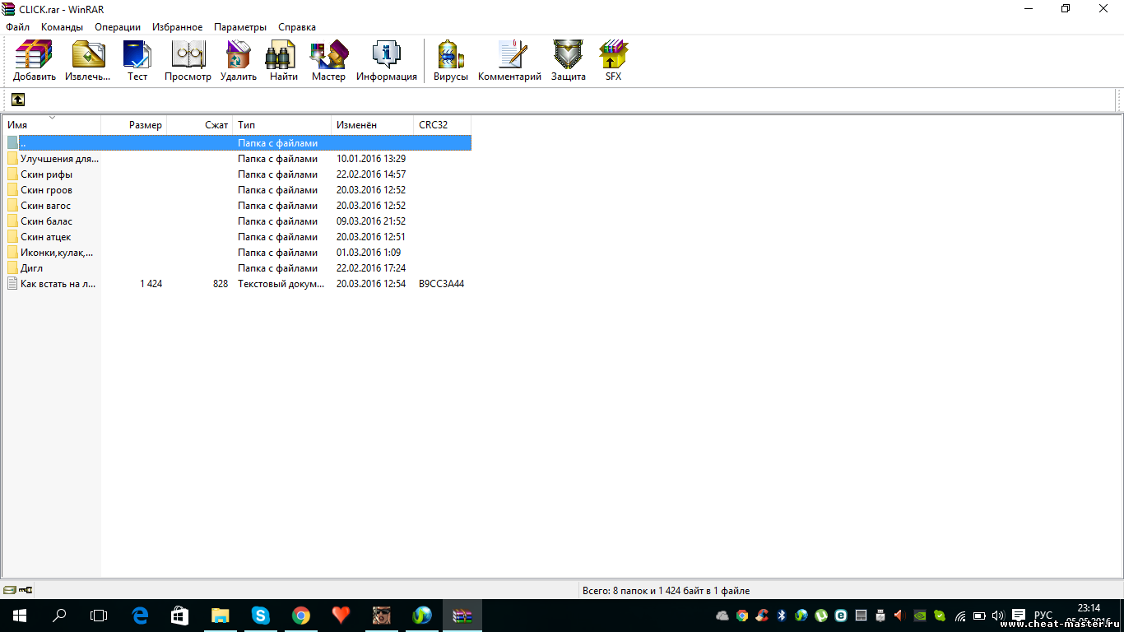This screenshot has height=632, width=1124.
Task: Open Google Chrome from the taskbar
Action: (301, 616)
